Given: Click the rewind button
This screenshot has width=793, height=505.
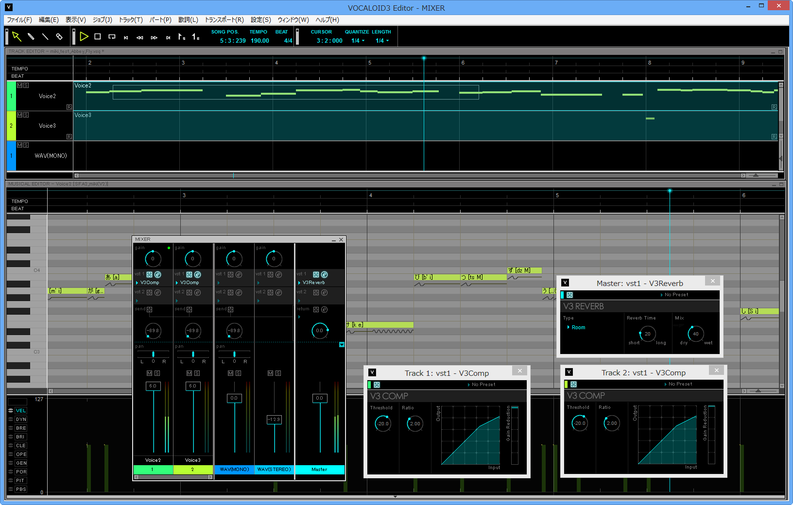Looking at the screenshot, I should [x=140, y=37].
